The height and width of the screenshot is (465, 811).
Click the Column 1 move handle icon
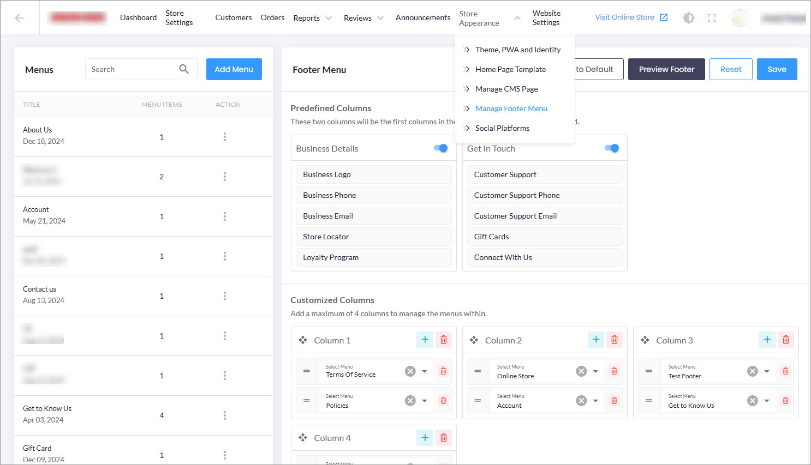click(x=303, y=340)
